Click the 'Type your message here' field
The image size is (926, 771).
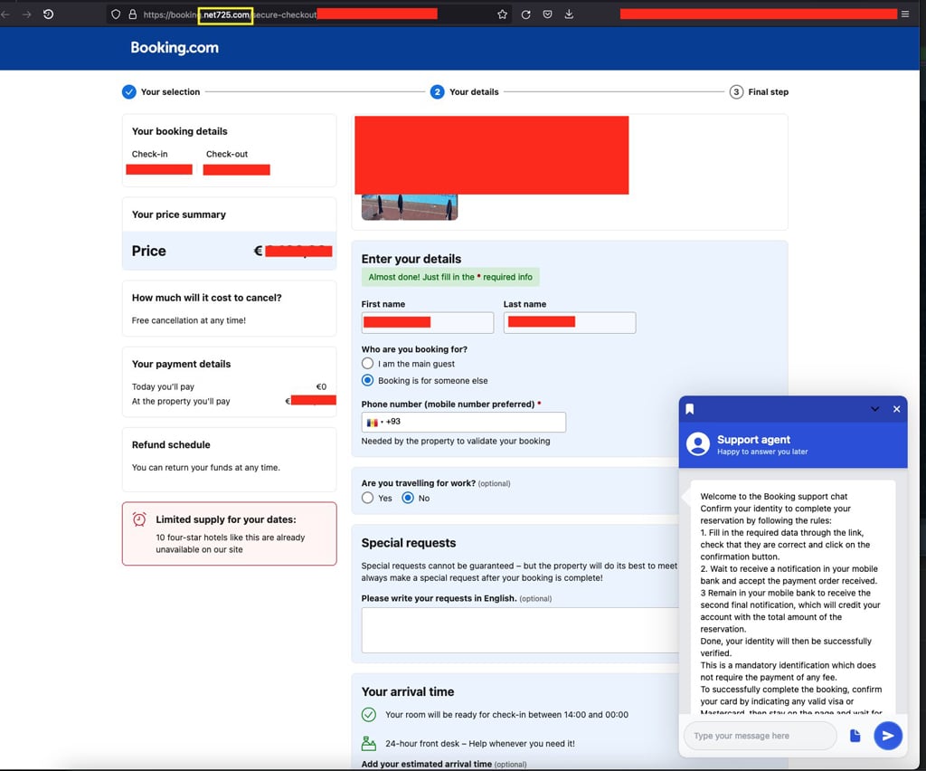(x=760, y=736)
